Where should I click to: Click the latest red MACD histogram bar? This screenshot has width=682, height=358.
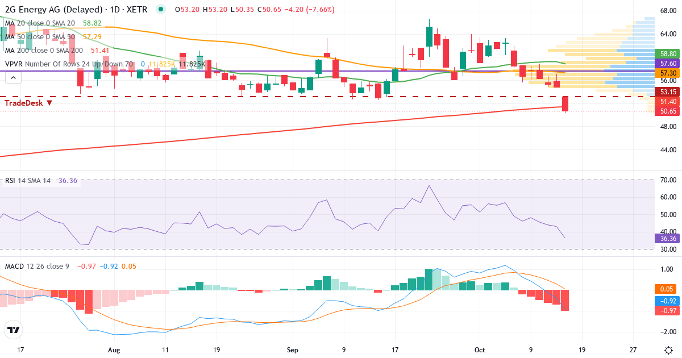coord(565,300)
